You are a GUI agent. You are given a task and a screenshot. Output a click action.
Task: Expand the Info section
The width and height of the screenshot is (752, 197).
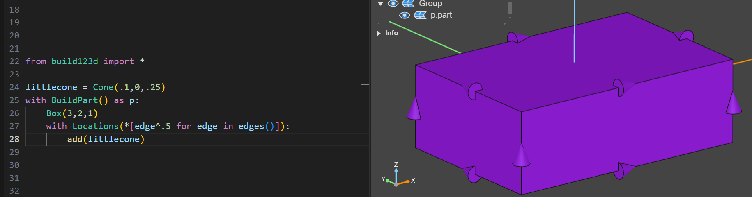coord(379,33)
